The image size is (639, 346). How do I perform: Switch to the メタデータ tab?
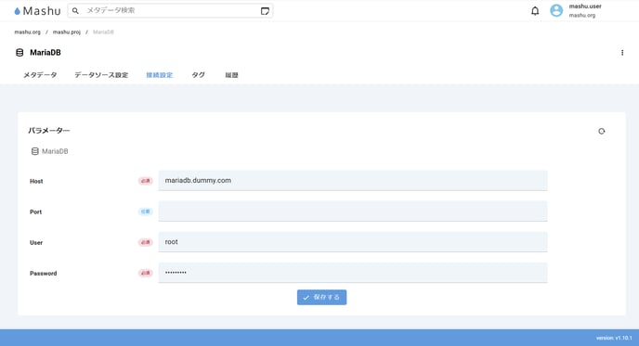click(40, 75)
